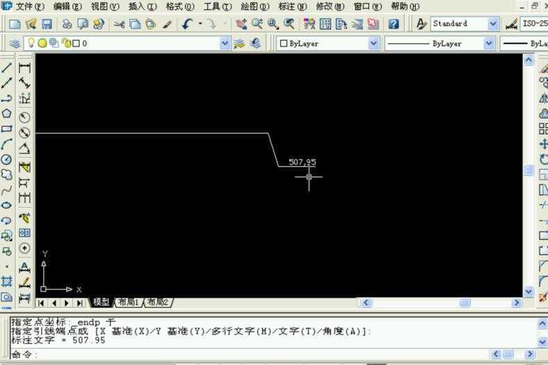
Task: Activate the Zoom Realtime icon
Action: 257,24
